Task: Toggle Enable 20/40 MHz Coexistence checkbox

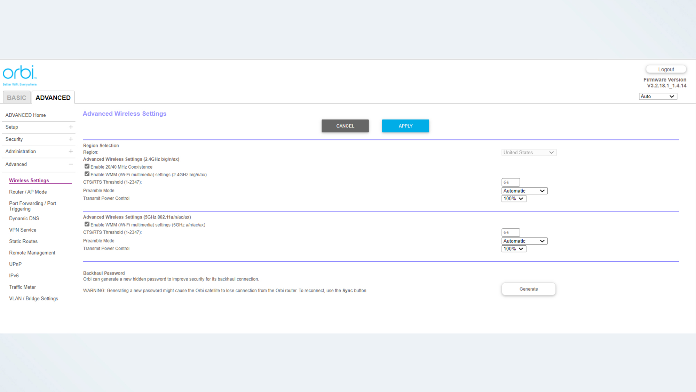Action: [x=87, y=166]
